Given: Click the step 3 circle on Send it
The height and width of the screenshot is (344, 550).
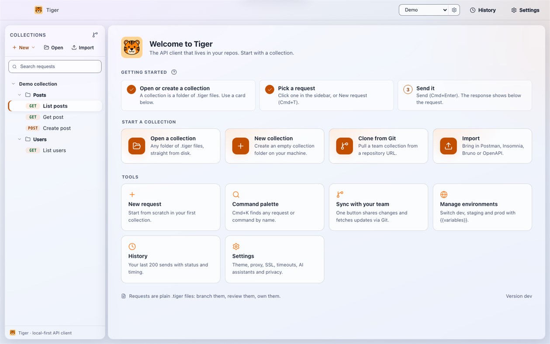Looking at the screenshot, I should pos(408,90).
